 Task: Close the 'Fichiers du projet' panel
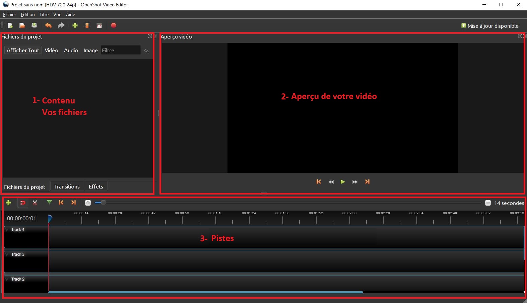(155, 36)
